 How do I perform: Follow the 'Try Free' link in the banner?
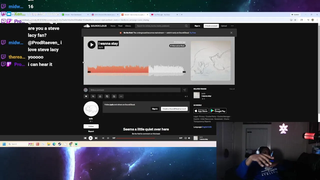coord(192,33)
